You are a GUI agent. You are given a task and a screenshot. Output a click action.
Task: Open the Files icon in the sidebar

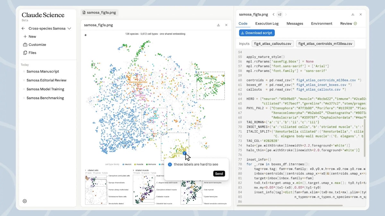[x=25, y=53]
